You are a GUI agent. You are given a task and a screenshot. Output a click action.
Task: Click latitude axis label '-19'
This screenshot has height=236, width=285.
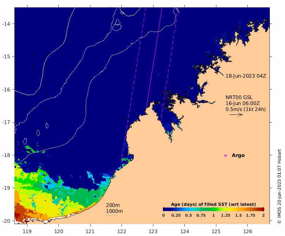coord(6,188)
